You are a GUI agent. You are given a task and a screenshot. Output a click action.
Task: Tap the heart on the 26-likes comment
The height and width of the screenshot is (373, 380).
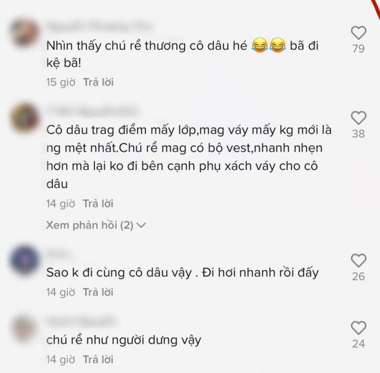(358, 260)
